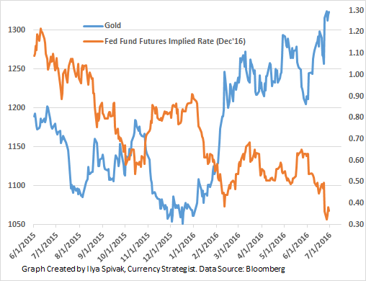Click the 1300 left axis label
The image size is (366, 281).
[x=17, y=30]
